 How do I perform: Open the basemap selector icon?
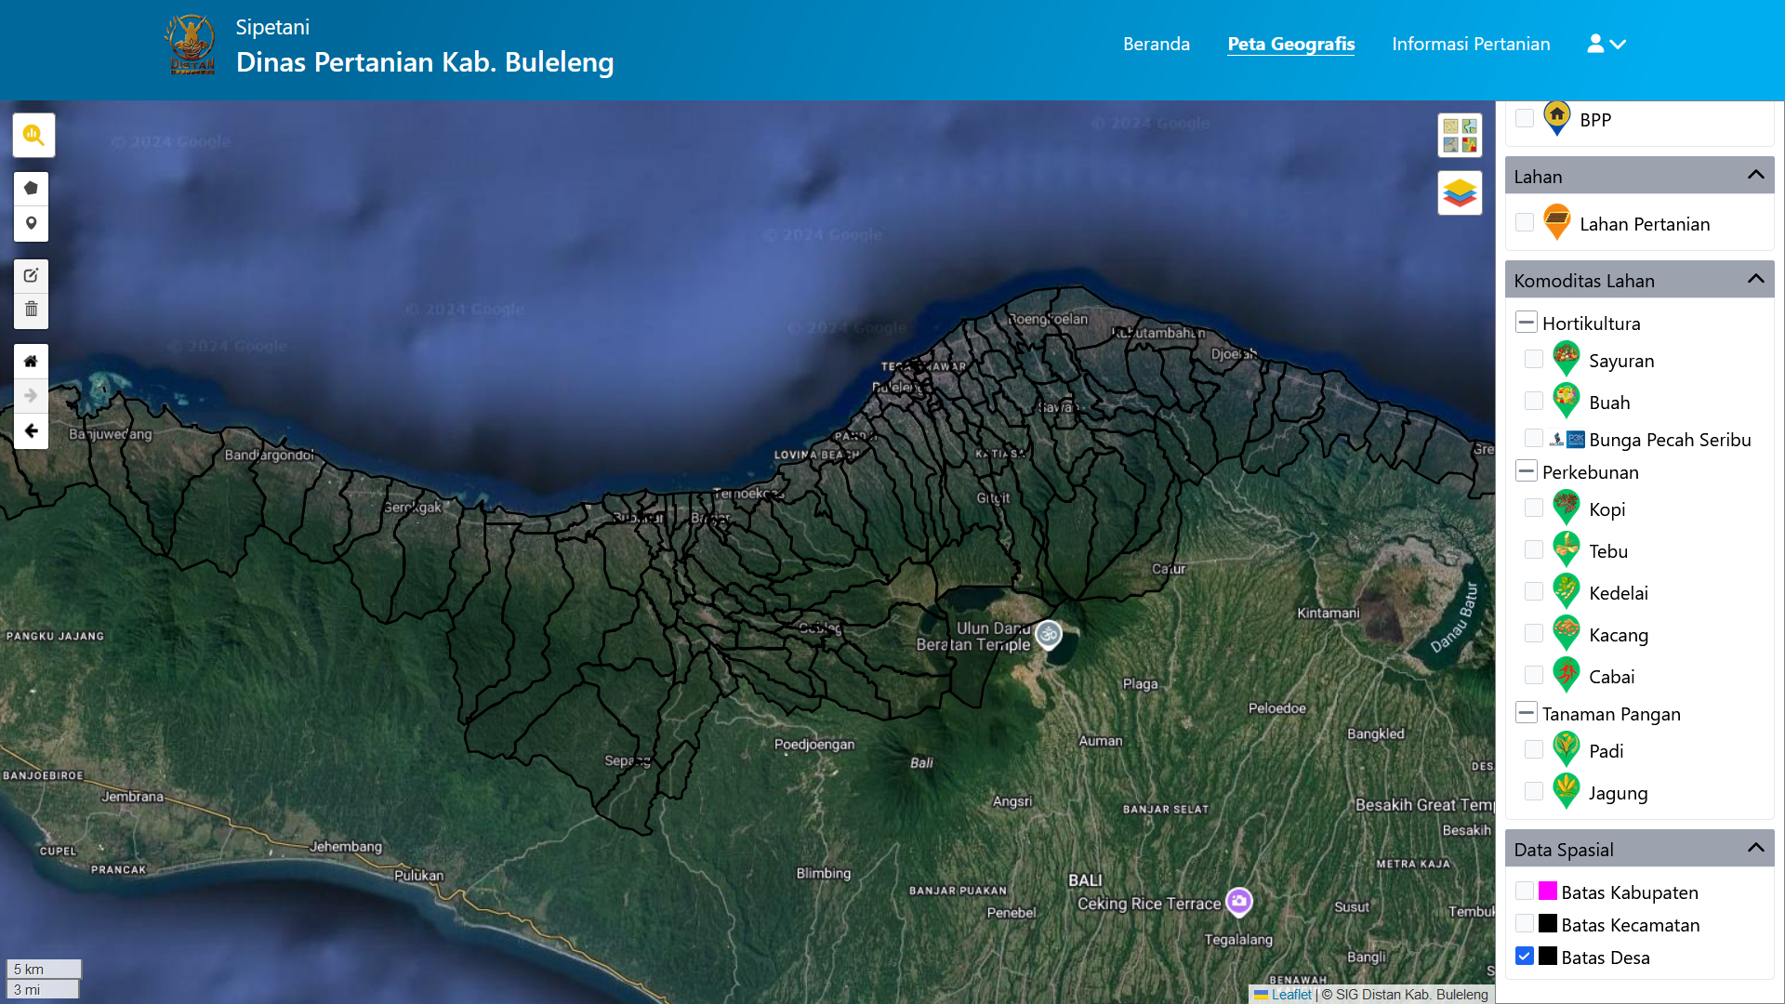pos(1460,134)
